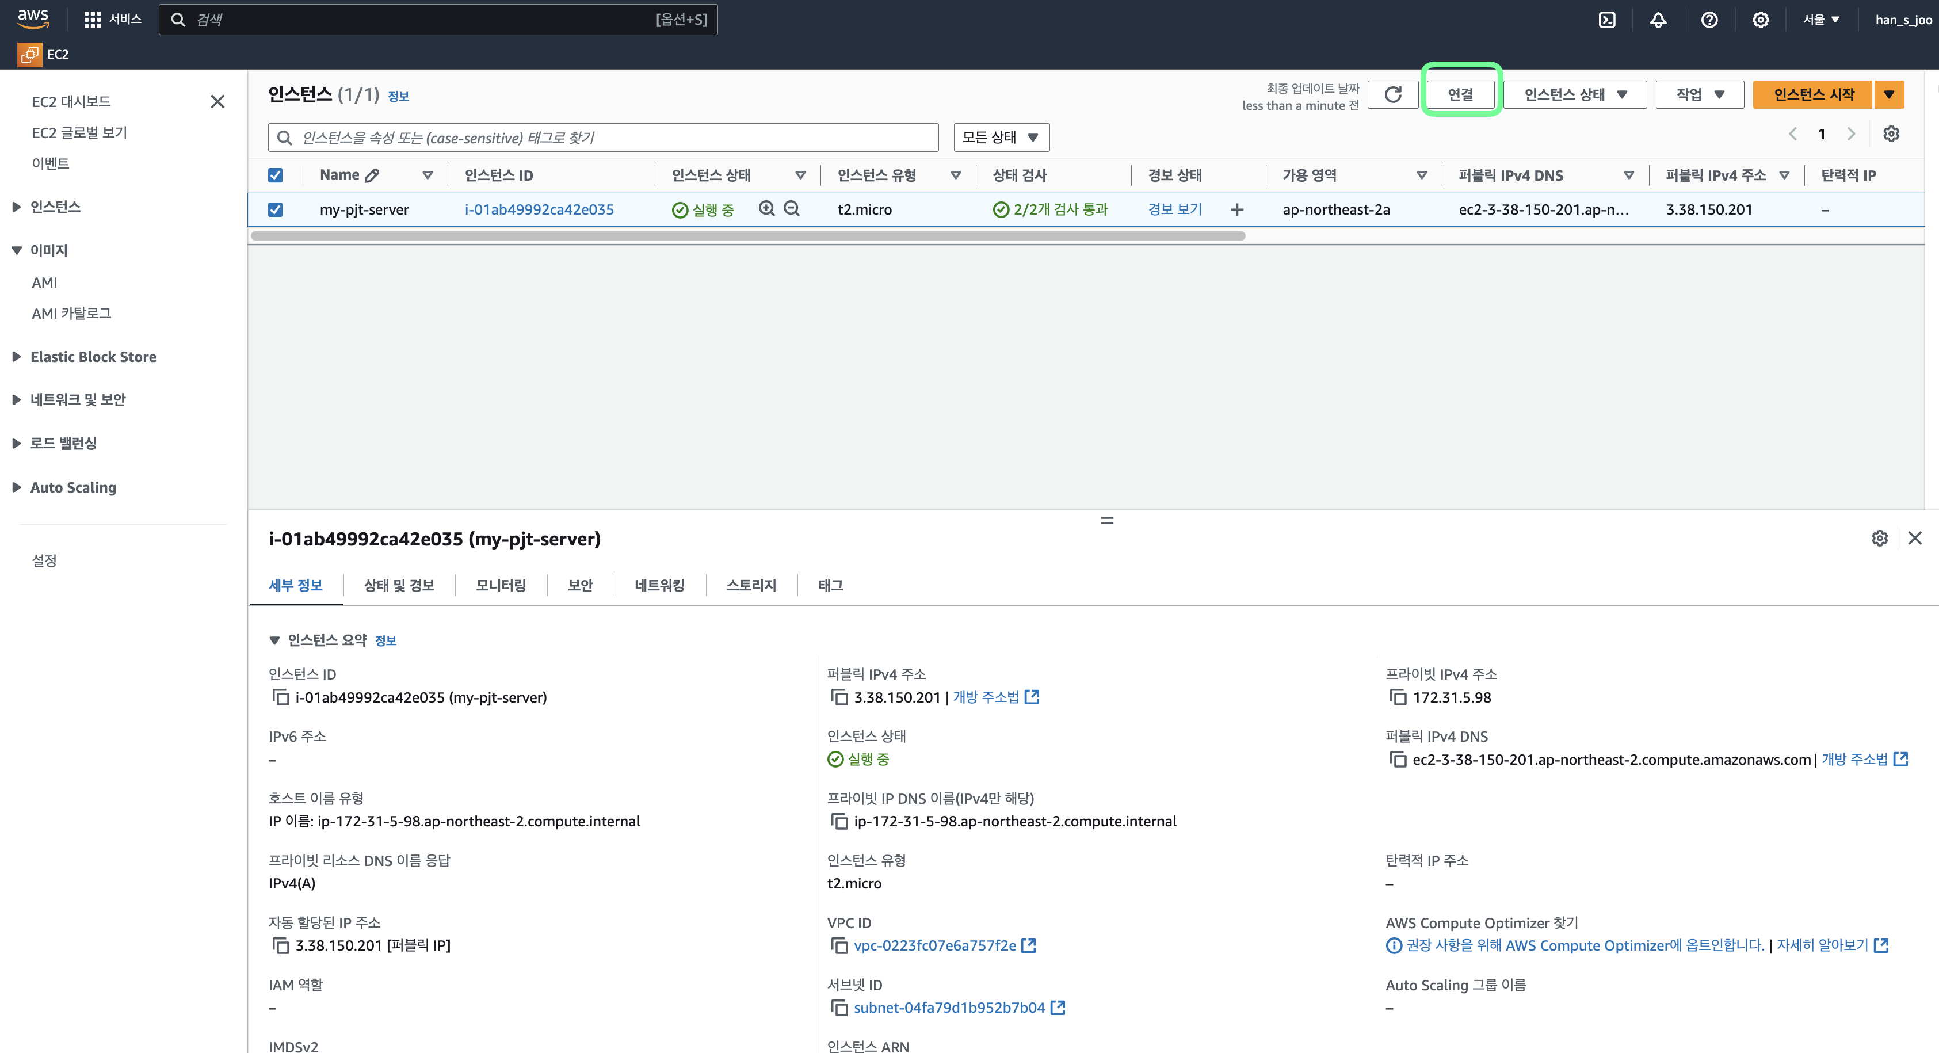
Task: Open the 서울 region selector
Action: [x=1821, y=20]
